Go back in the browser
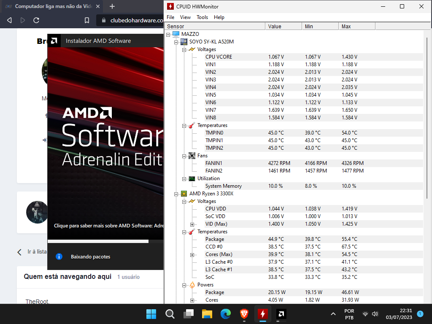The height and width of the screenshot is (324, 432). pyautogui.click(x=9, y=20)
